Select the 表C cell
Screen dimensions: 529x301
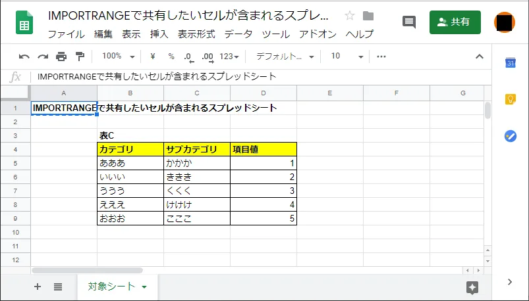[130, 135]
